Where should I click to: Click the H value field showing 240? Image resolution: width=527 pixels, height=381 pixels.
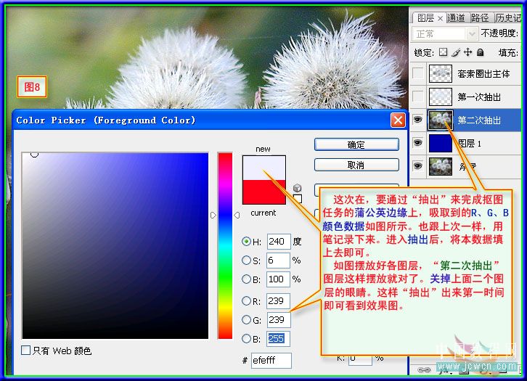(x=278, y=241)
